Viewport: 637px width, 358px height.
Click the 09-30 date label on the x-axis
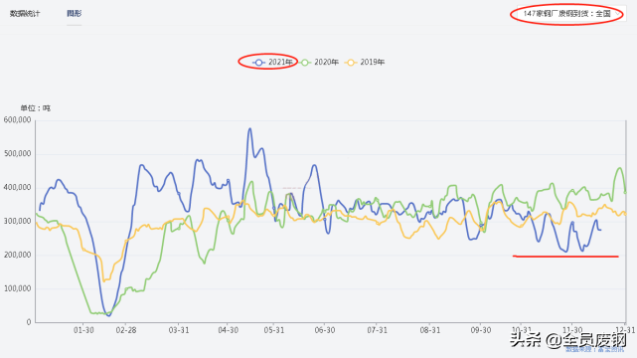(481, 330)
